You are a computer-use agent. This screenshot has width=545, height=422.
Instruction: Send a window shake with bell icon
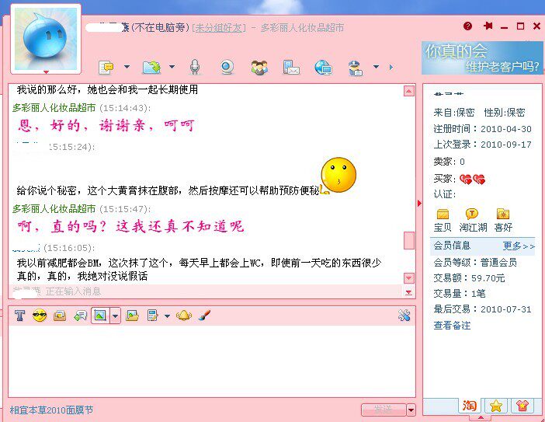click(x=183, y=316)
